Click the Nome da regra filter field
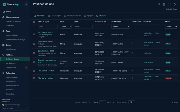 coord(48,27)
